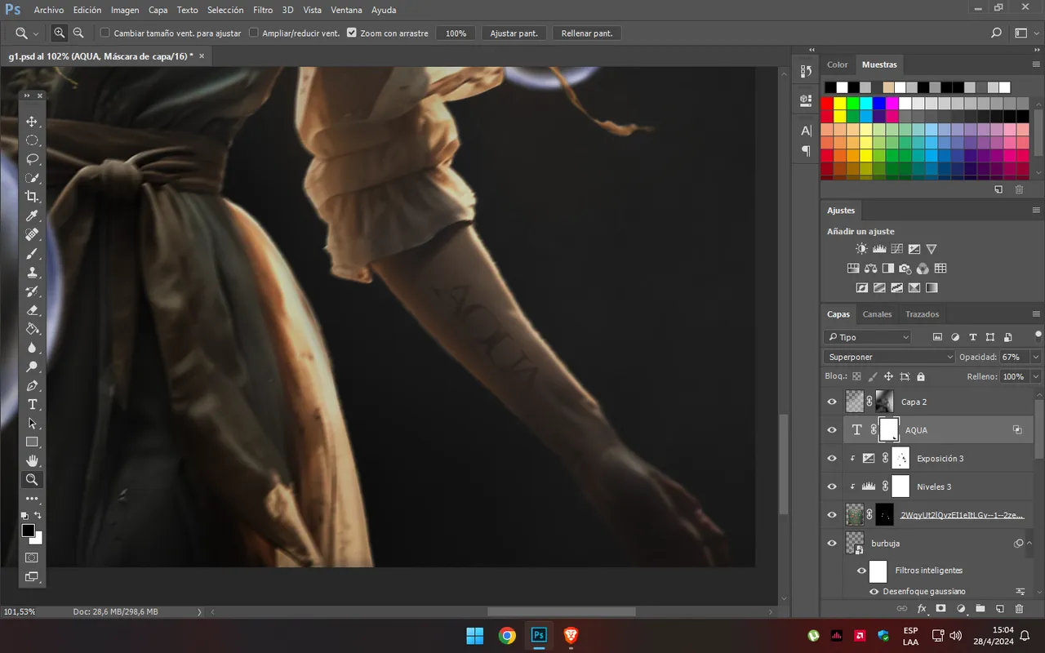Image resolution: width=1045 pixels, height=653 pixels.
Task: Open the Opacidad 67% dropdown arrow
Action: [1036, 357]
